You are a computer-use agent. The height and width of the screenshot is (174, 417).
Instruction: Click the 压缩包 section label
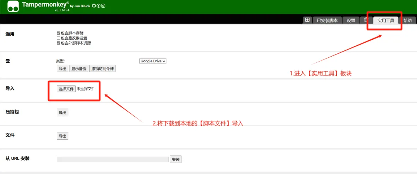tap(12, 112)
